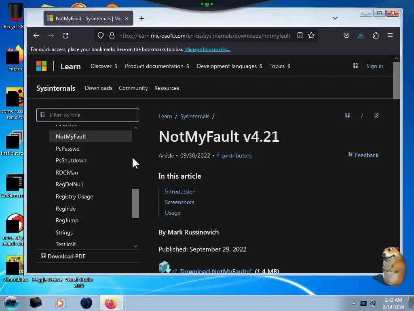The width and height of the screenshot is (414, 311).
Task: Jump to Usage section
Action: tap(173, 213)
